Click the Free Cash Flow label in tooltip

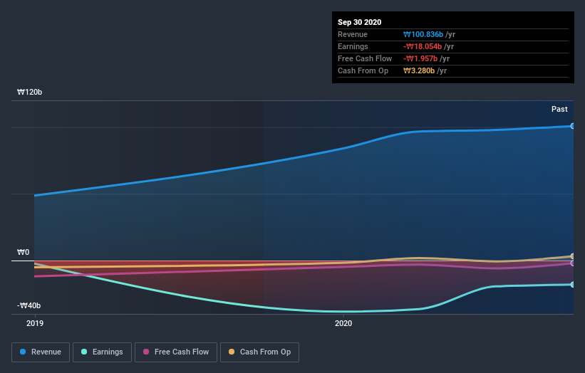[365, 58]
